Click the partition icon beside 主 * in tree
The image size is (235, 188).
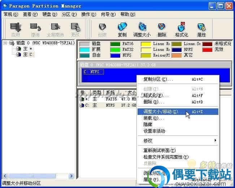[x=18, y=49]
